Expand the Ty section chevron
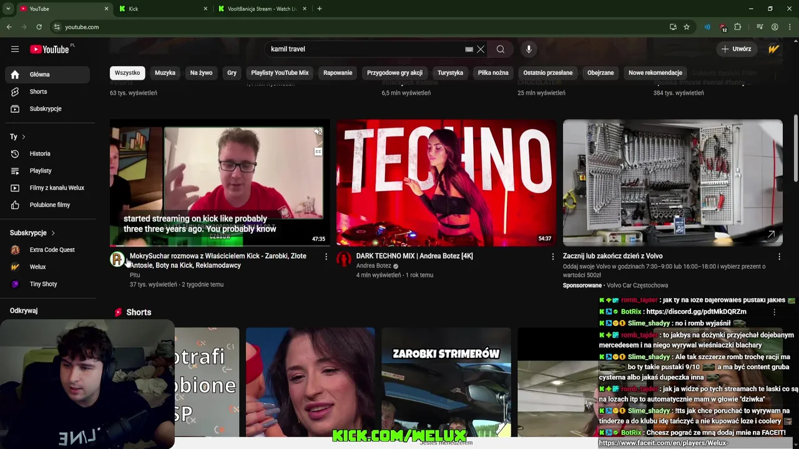Image resolution: width=799 pixels, height=449 pixels. (x=24, y=137)
